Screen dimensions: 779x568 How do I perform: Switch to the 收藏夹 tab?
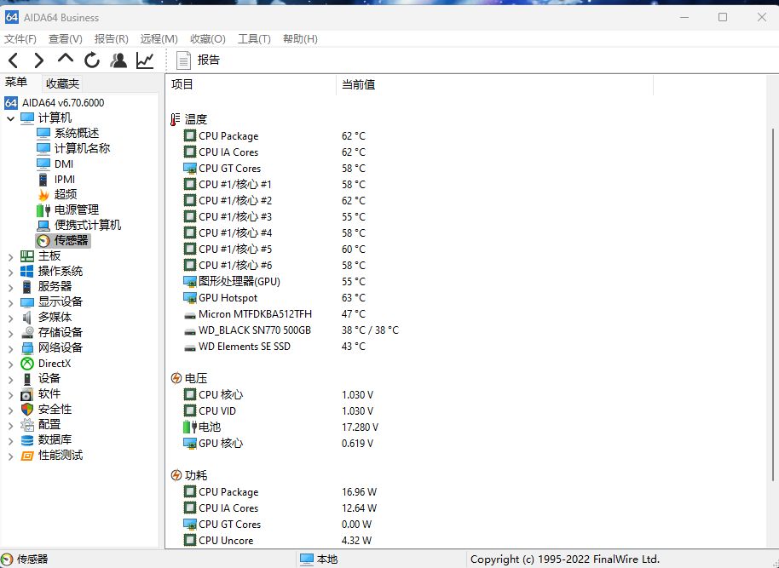(x=62, y=83)
